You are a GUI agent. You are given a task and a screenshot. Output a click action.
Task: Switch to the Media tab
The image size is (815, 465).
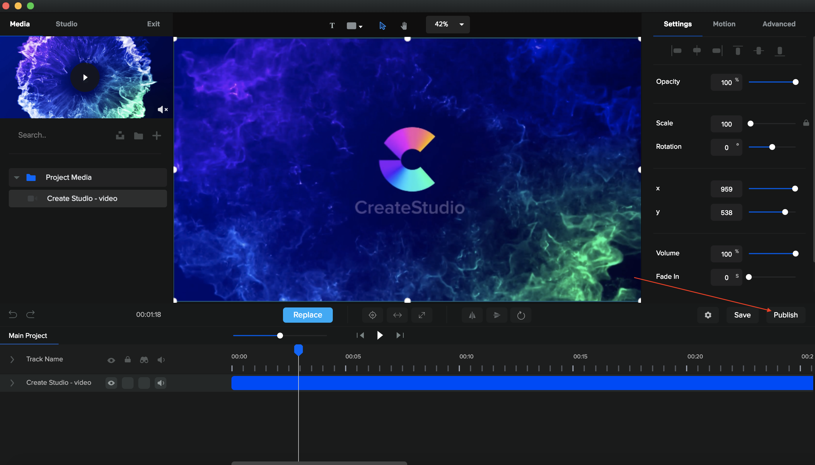click(x=20, y=24)
